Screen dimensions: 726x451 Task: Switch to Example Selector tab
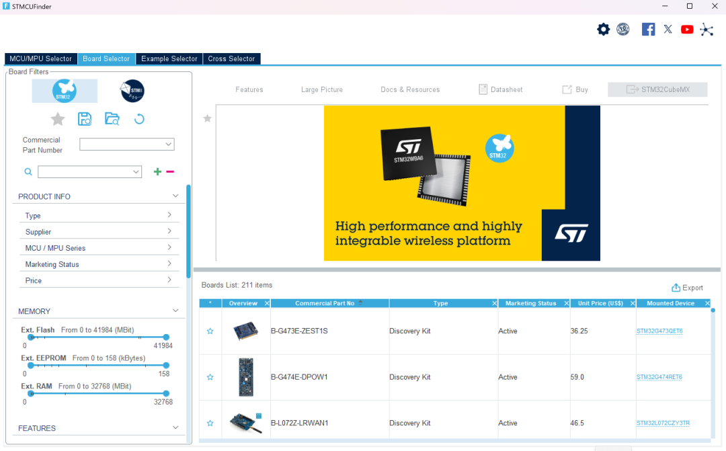pyautogui.click(x=169, y=58)
